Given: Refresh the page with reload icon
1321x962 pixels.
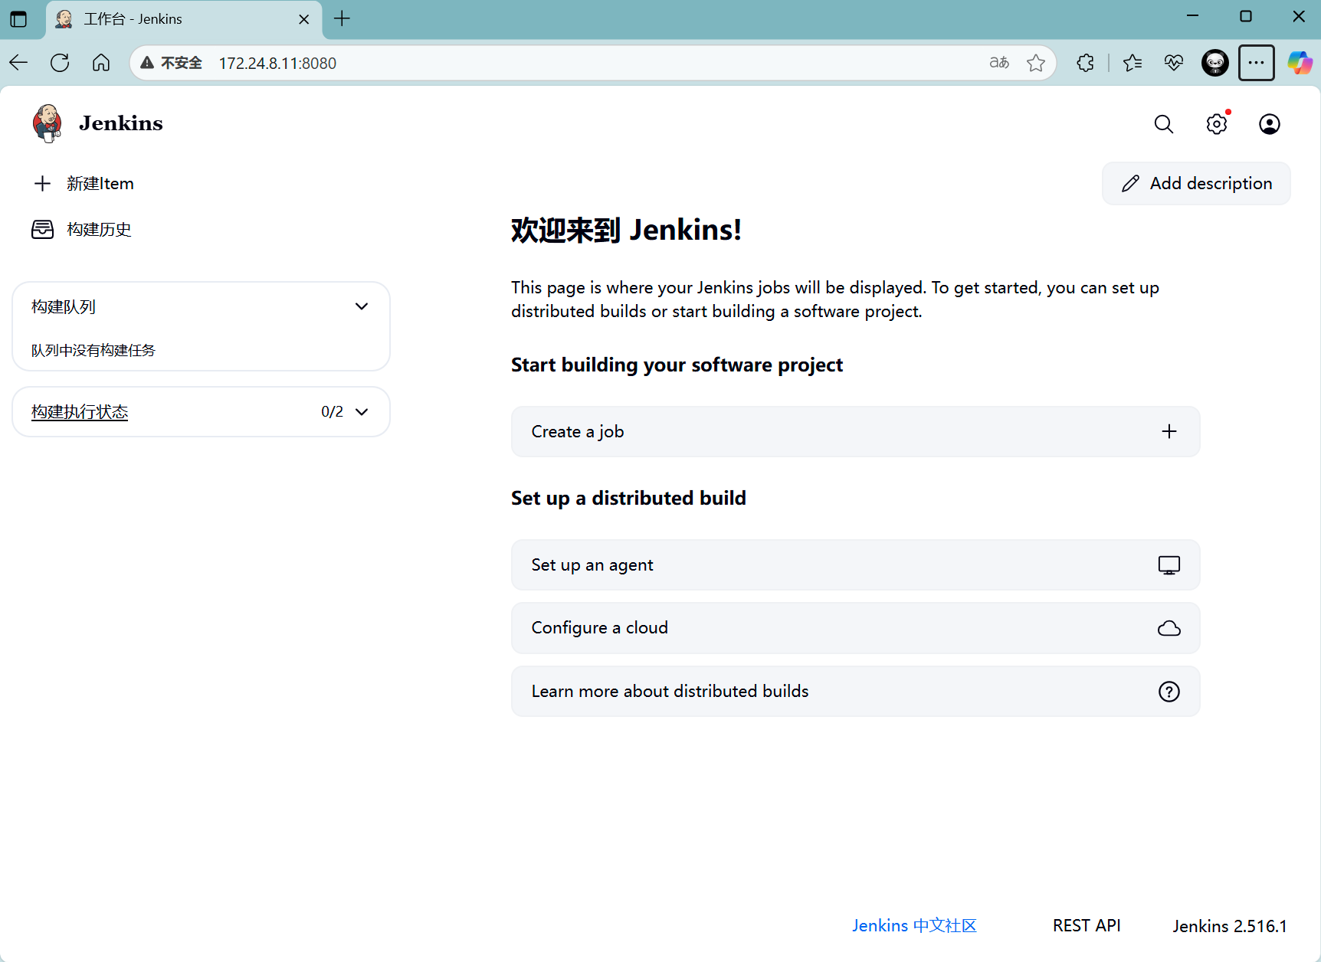Looking at the screenshot, I should 60,63.
